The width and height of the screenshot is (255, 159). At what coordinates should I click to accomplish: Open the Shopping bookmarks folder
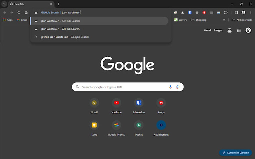pyautogui.click(x=198, y=20)
